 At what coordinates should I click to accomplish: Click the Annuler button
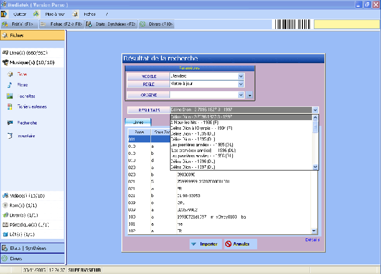click(x=241, y=244)
